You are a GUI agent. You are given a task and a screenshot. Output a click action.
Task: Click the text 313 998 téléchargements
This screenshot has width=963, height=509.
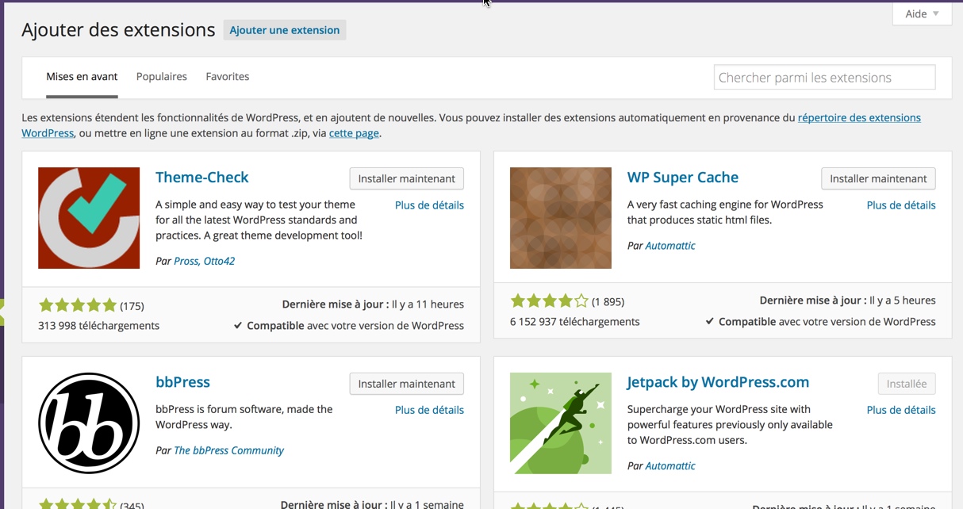(98, 326)
